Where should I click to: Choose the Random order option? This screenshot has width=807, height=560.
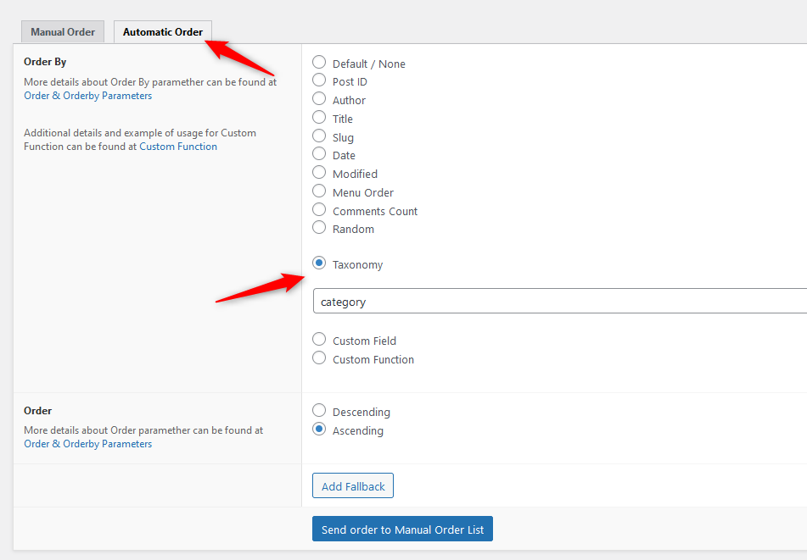pyautogui.click(x=319, y=227)
